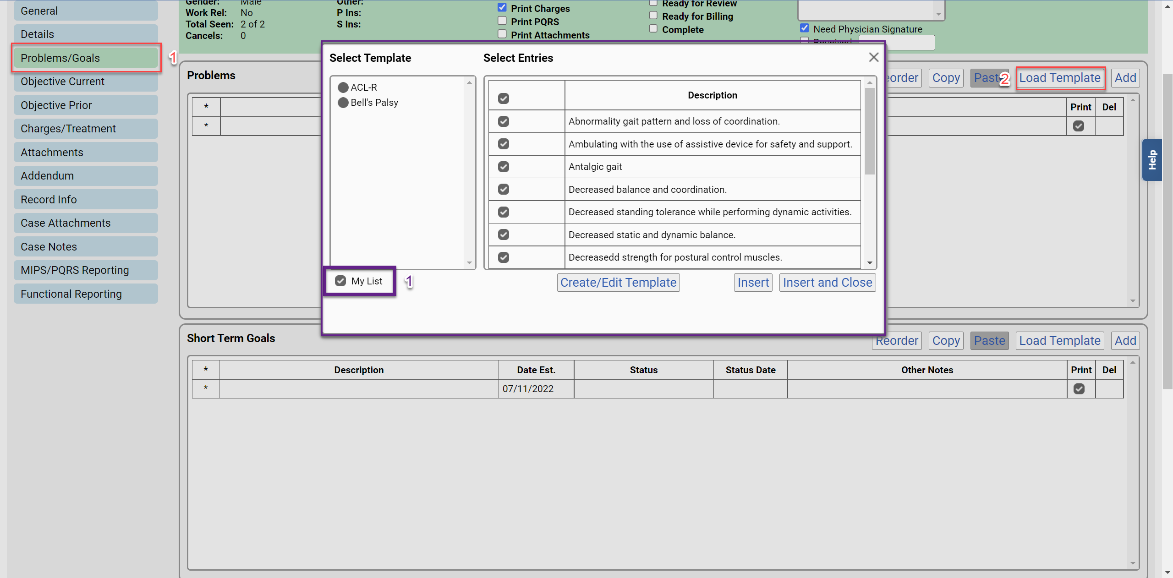Click Create/Edit Template button

pos(618,283)
